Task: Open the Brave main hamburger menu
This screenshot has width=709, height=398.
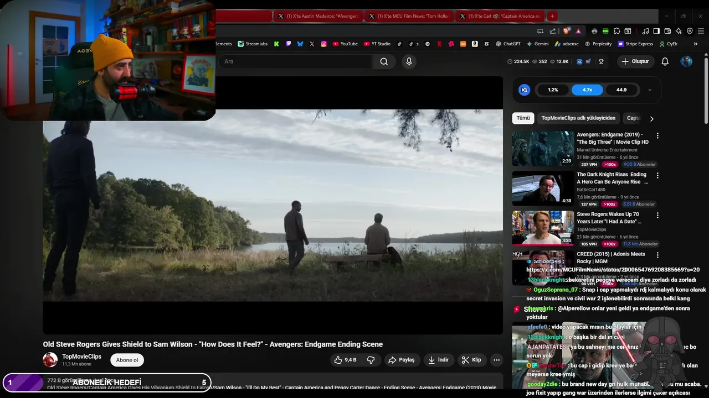Action: coord(701,31)
